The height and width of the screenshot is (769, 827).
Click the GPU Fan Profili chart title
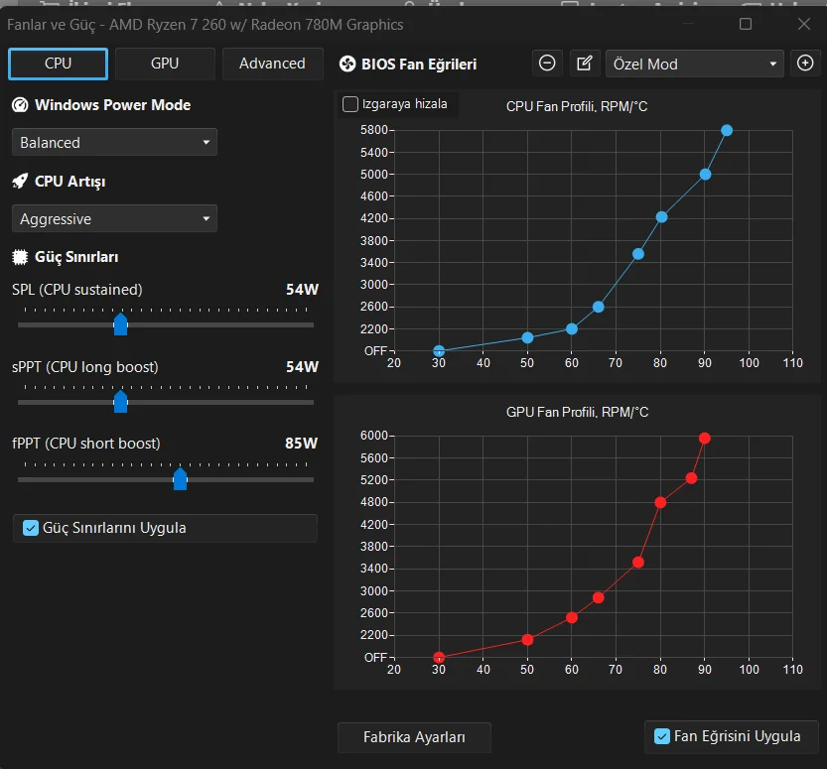point(578,412)
